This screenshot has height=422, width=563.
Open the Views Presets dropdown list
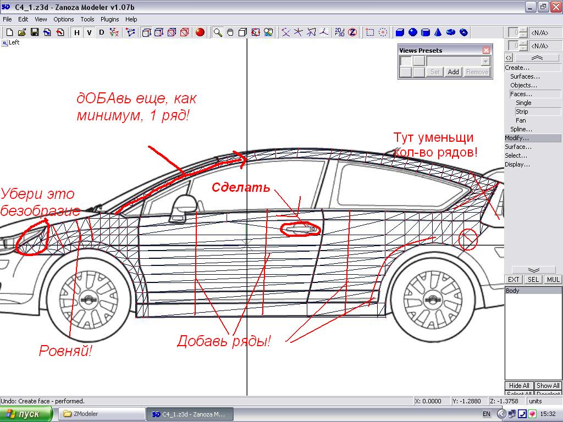click(485, 62)
